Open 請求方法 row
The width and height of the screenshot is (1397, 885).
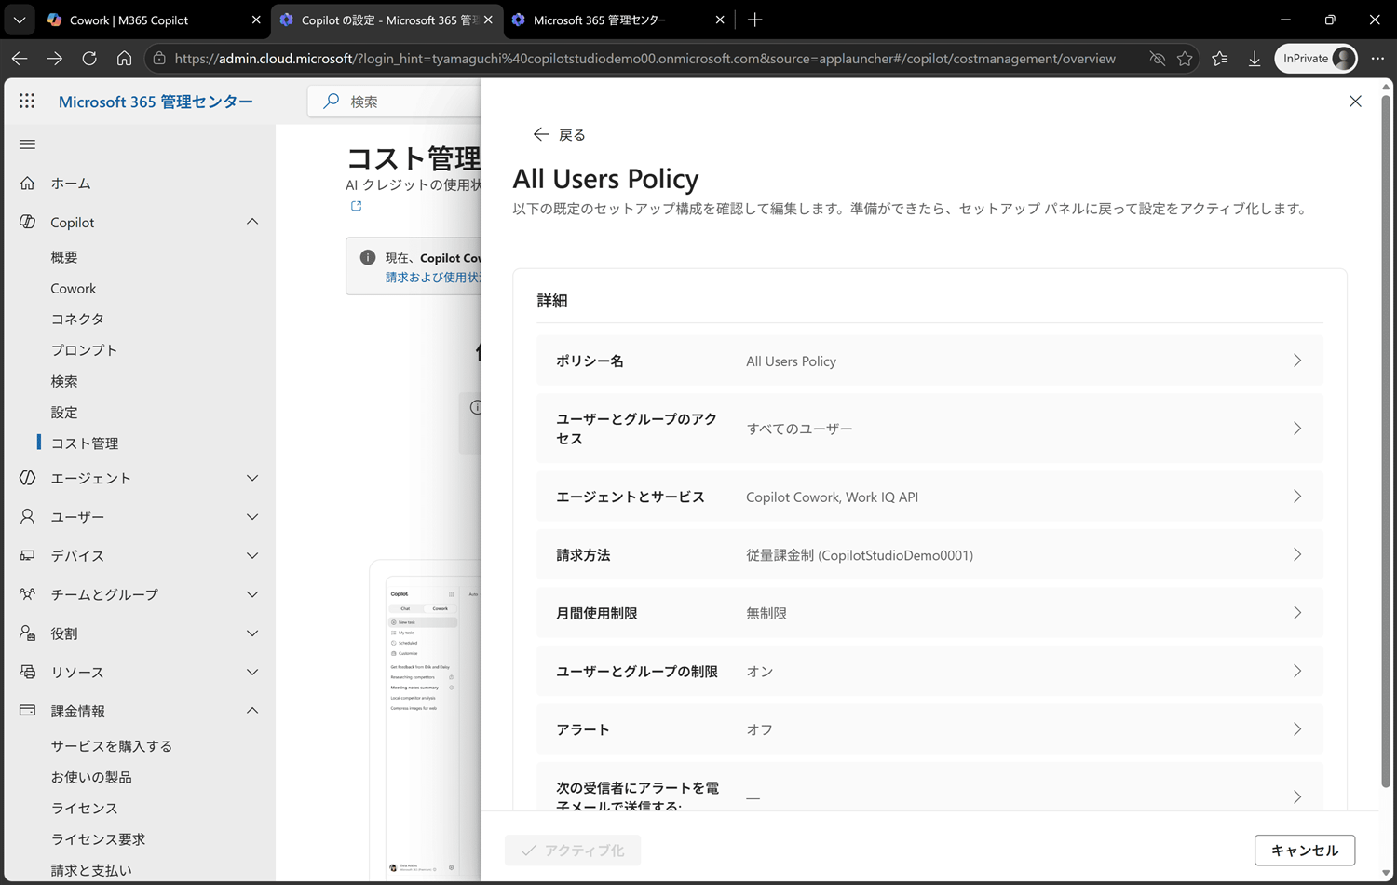pos(929,554)
